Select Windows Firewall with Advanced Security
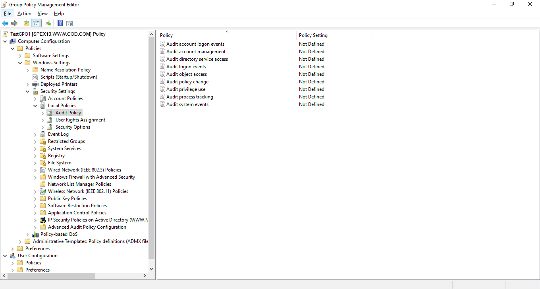The image size is (540, 289). pos(91,177)
